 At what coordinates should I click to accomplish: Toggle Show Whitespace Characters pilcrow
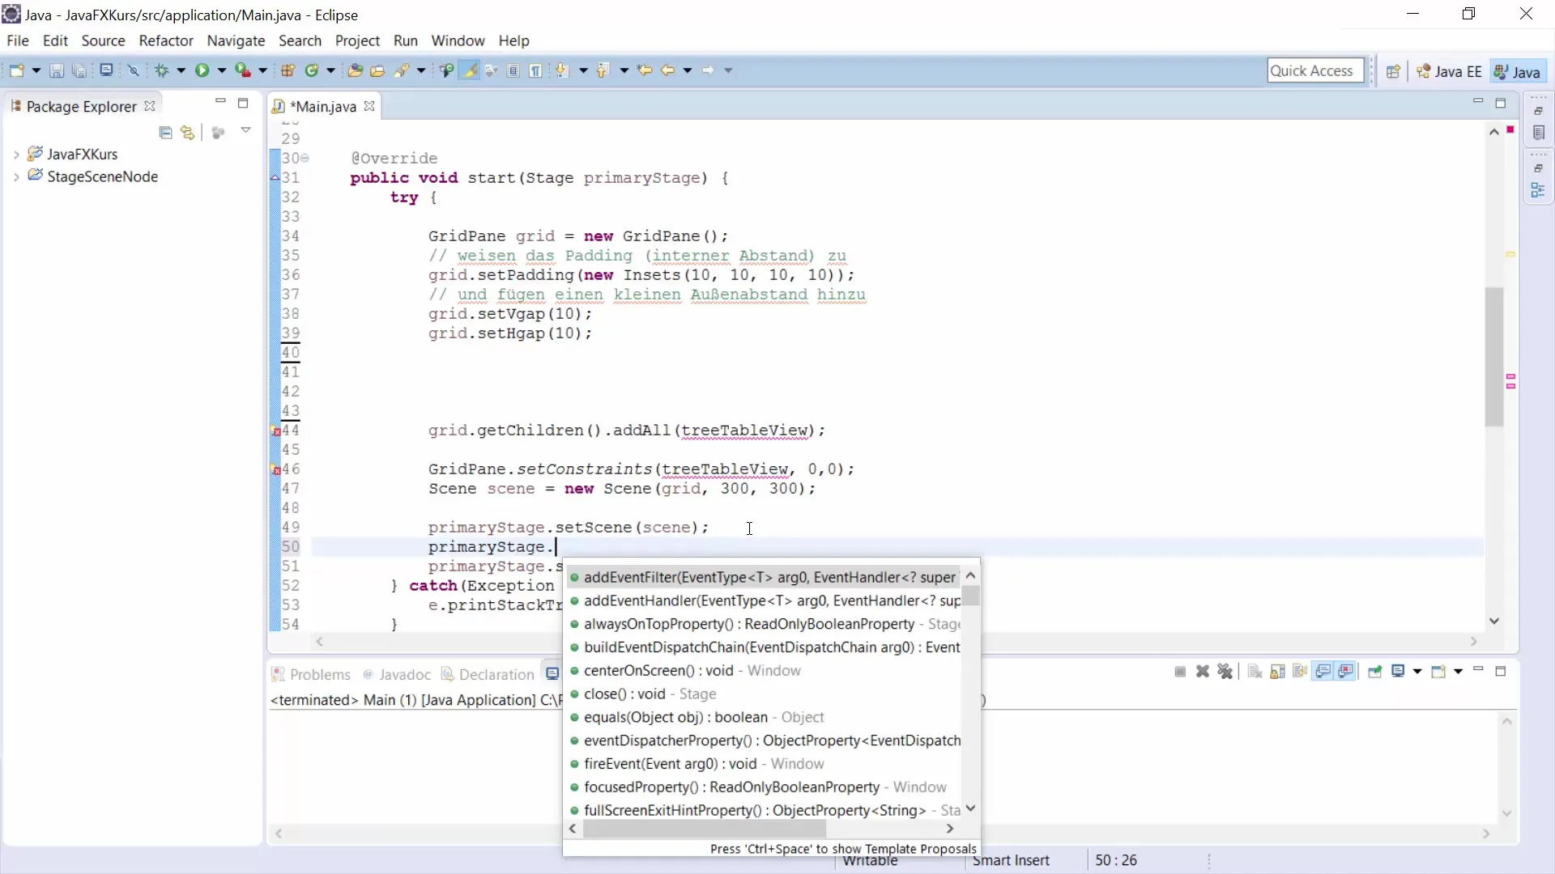pyautogui.click(x=535, y=70)
